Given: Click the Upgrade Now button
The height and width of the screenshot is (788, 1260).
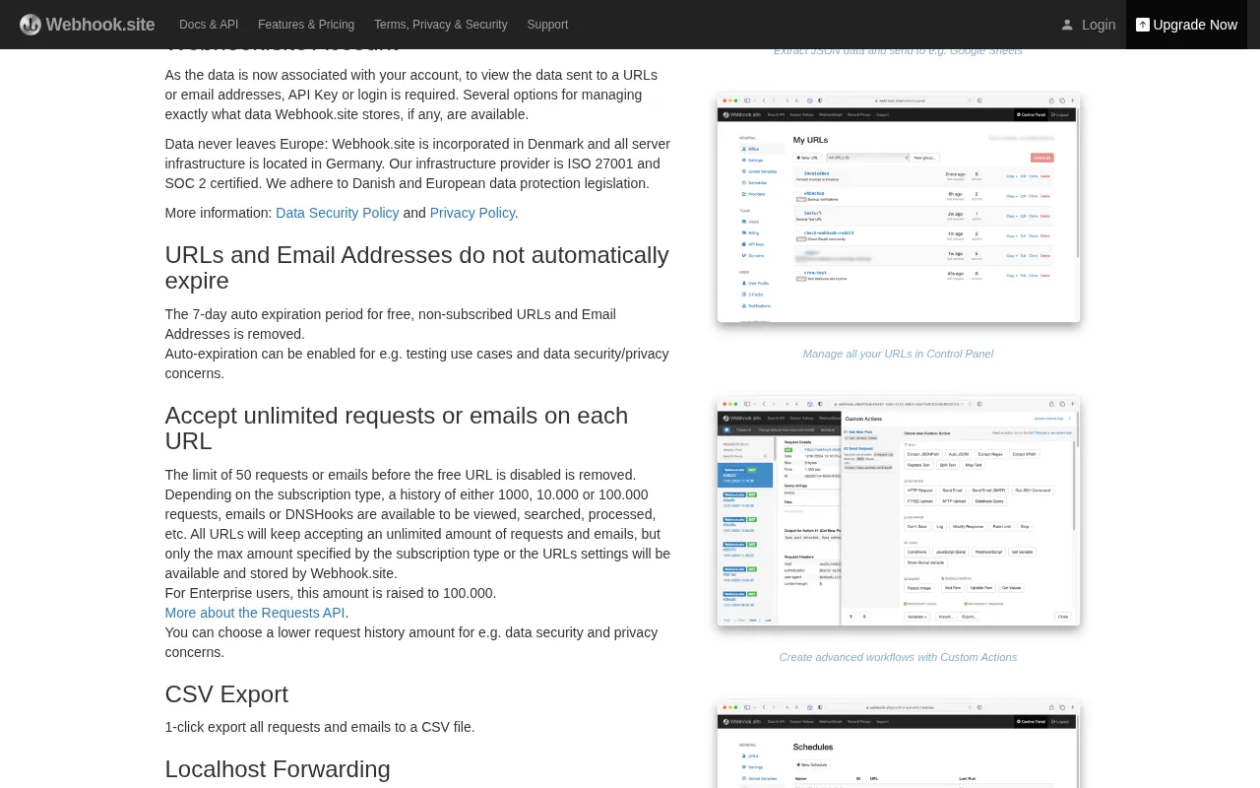Looking at the screenshot, I should click(1186, 25).
